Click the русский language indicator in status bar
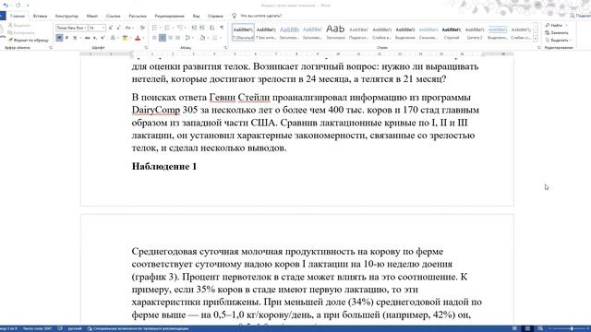The image size is (591, 332). click(75, 328)
